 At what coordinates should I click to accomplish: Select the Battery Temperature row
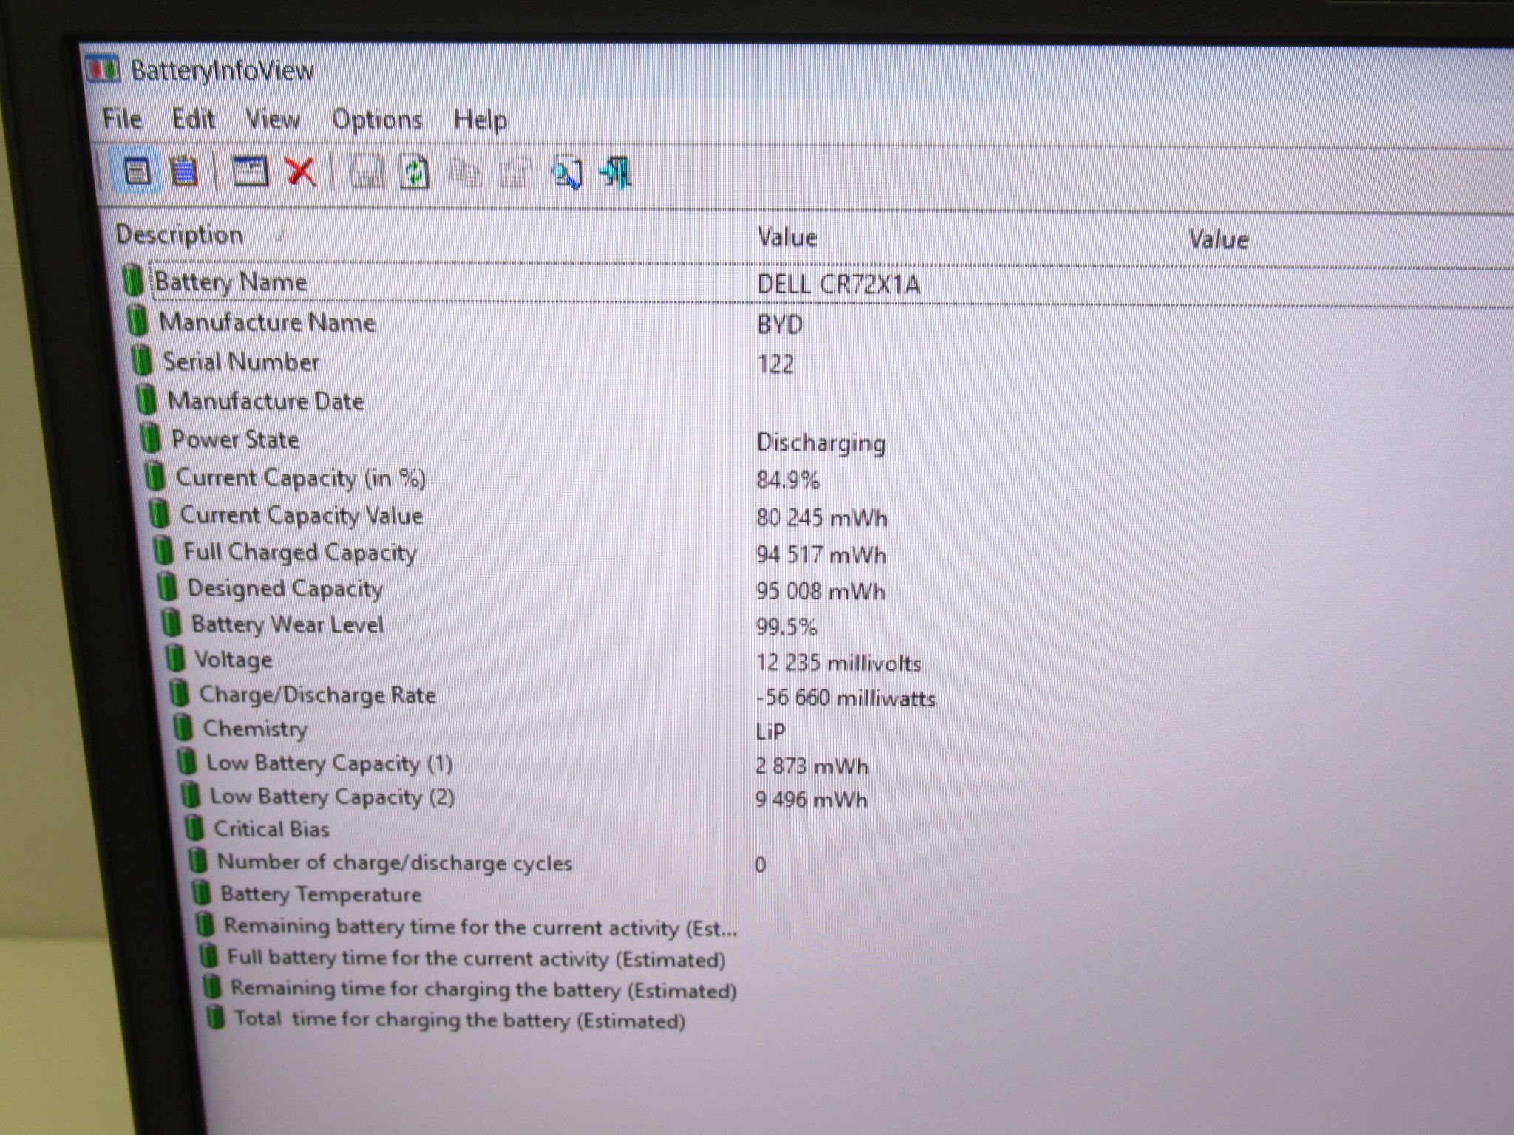point(851,895)
